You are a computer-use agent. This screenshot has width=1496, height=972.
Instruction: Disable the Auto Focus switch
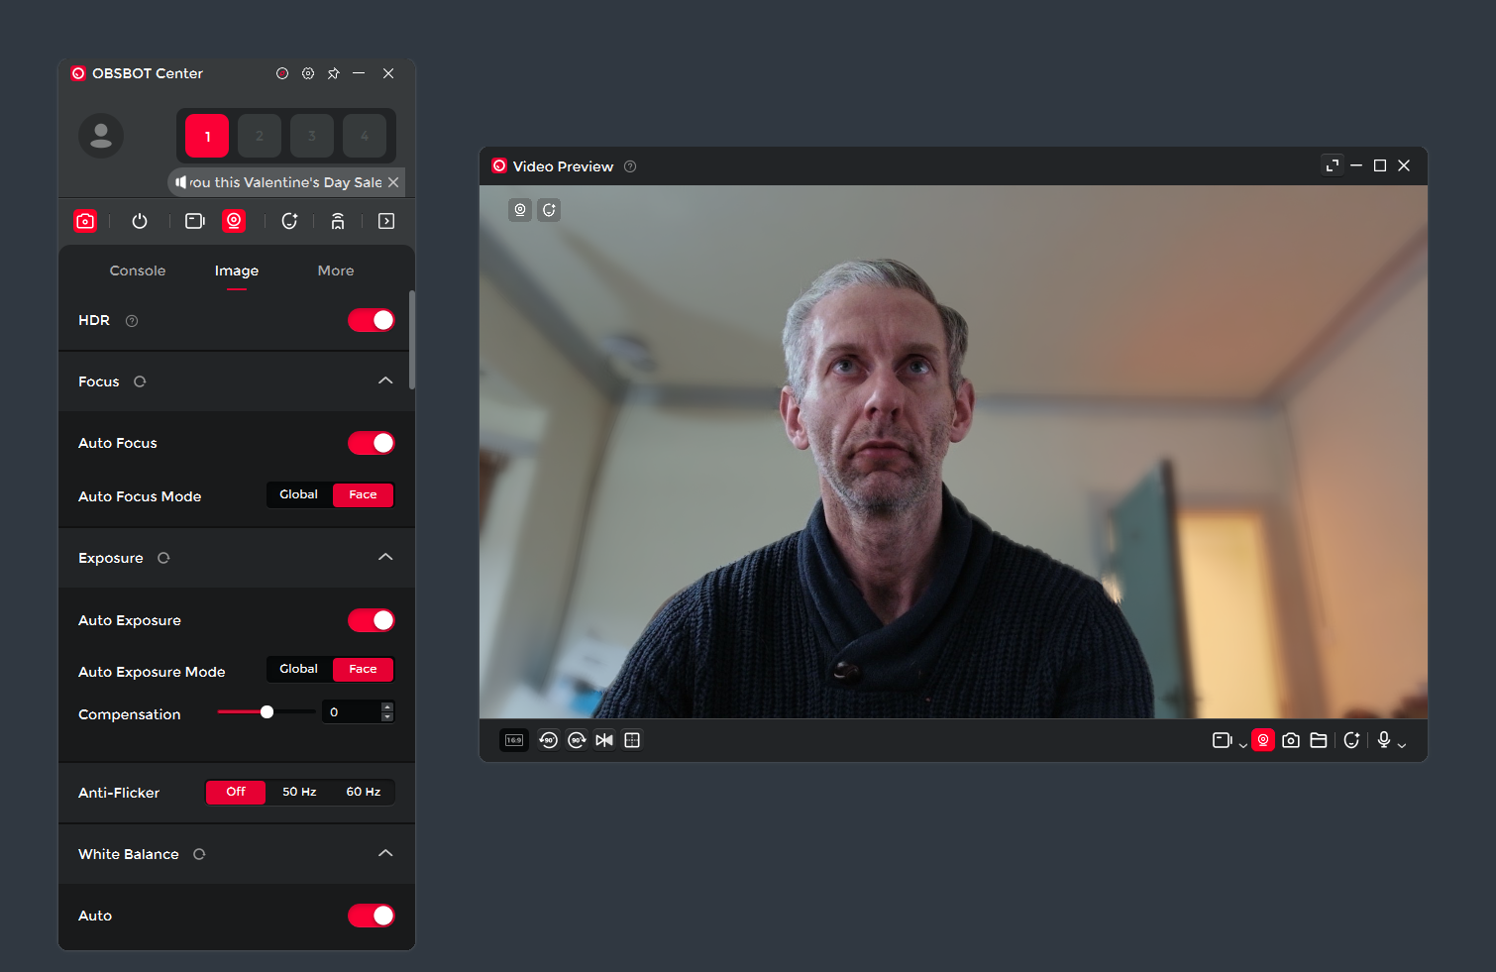372,443
